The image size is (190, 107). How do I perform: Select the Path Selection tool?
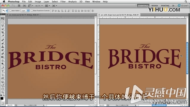pyautogui.click(x=3, y=75)
